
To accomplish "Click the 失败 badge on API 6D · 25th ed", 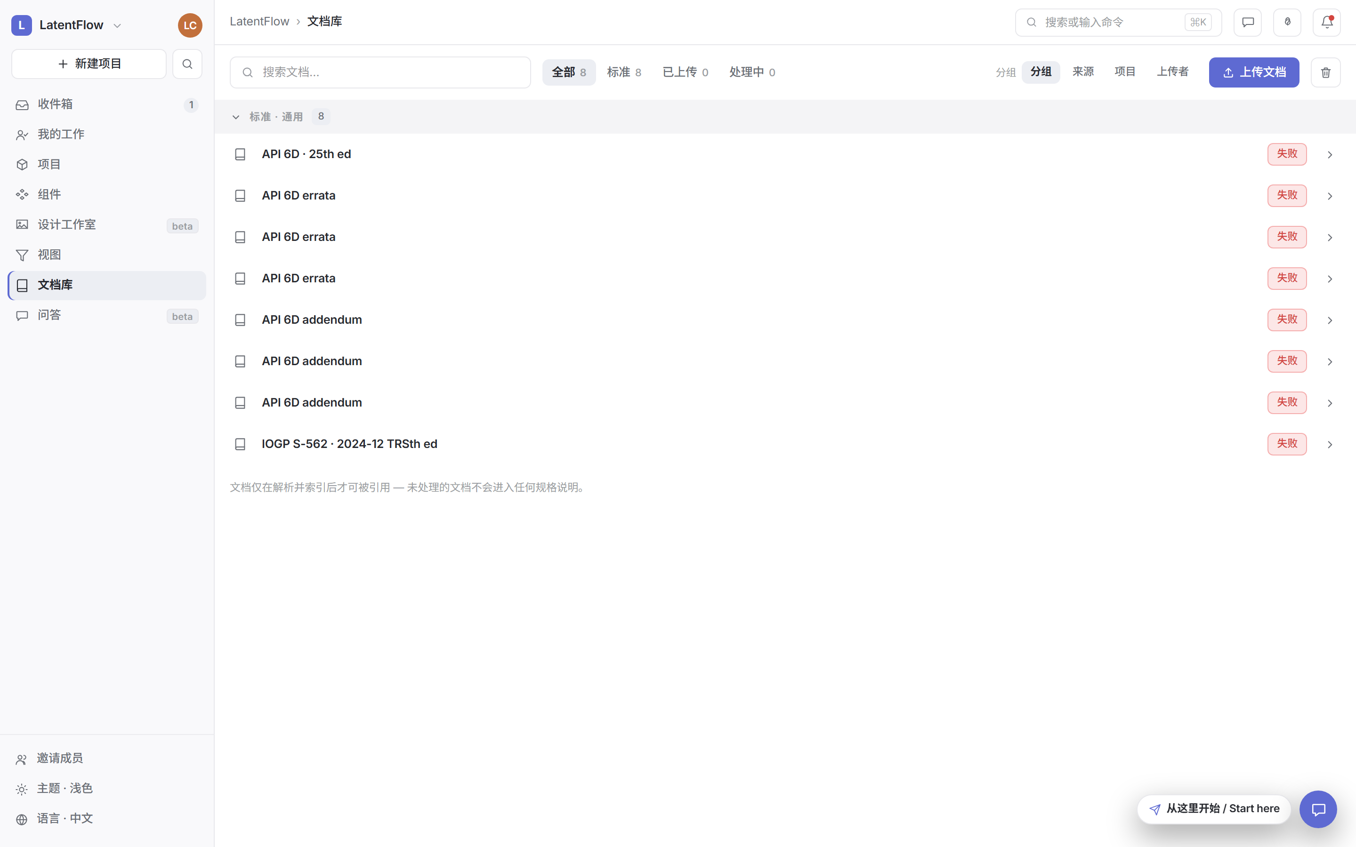I will [1287, 154].
